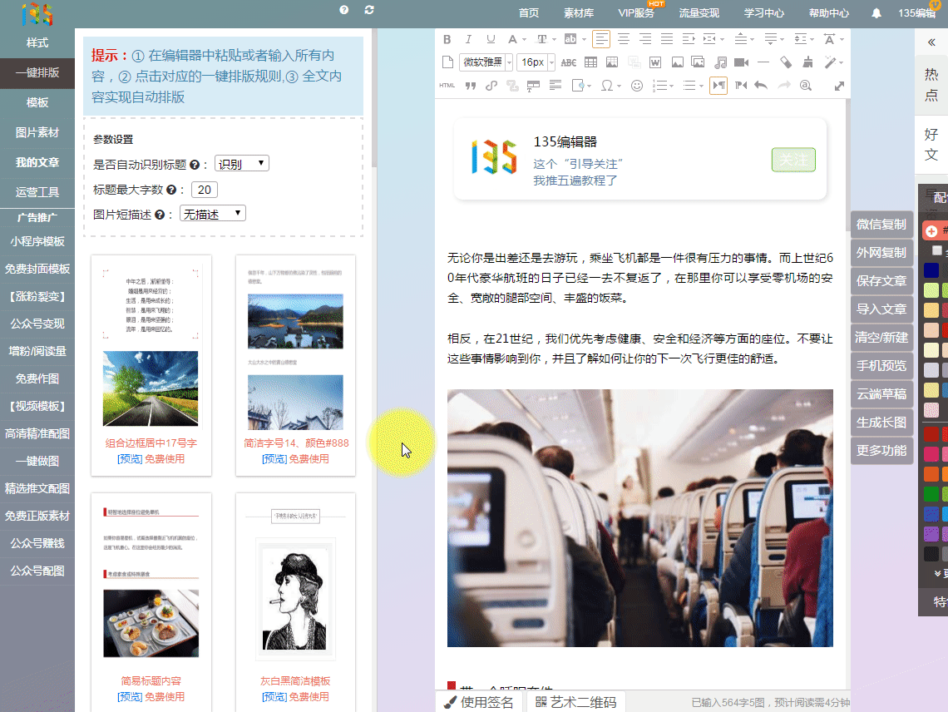Insert a table using the table icon
The width and height of the screenshot is (948, 712).
coord(590,62)
